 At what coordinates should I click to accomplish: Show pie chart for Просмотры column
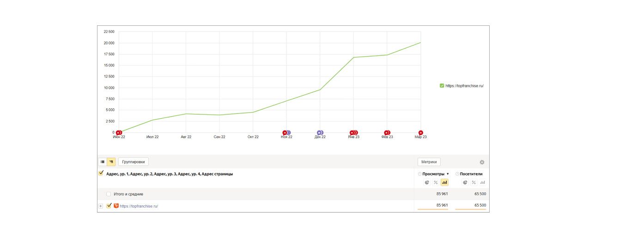(x=427, y=183)
